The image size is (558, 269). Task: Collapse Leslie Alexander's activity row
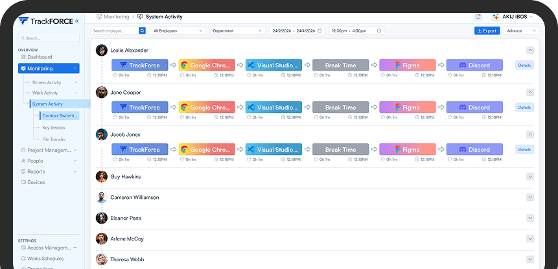click(530, 50)
